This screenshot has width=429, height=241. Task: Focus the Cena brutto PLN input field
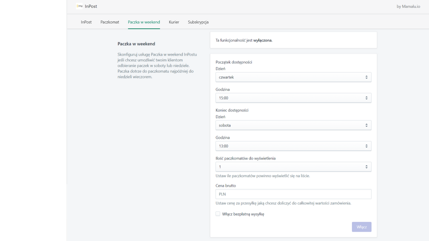(x=293, y=194)
